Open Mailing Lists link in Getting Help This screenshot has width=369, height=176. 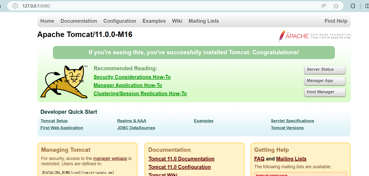[291, 159]
